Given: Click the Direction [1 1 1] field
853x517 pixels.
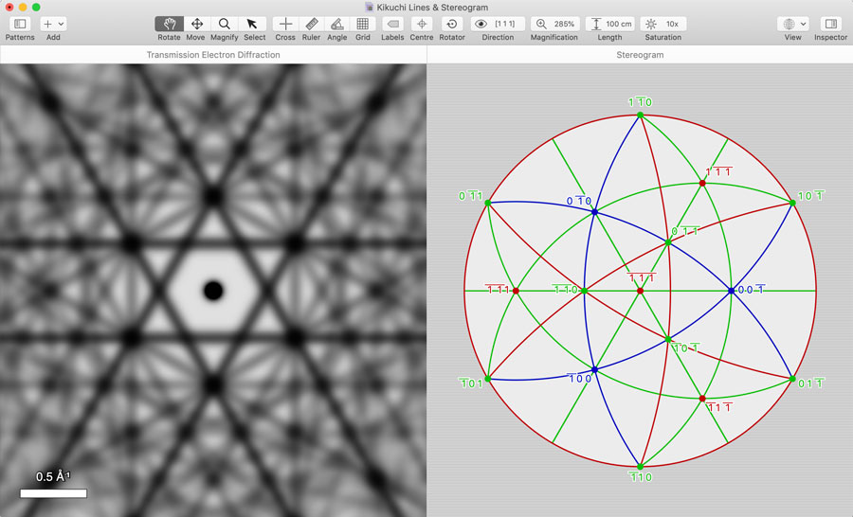Looking at the screenshot, I should (x=498, y=24).
